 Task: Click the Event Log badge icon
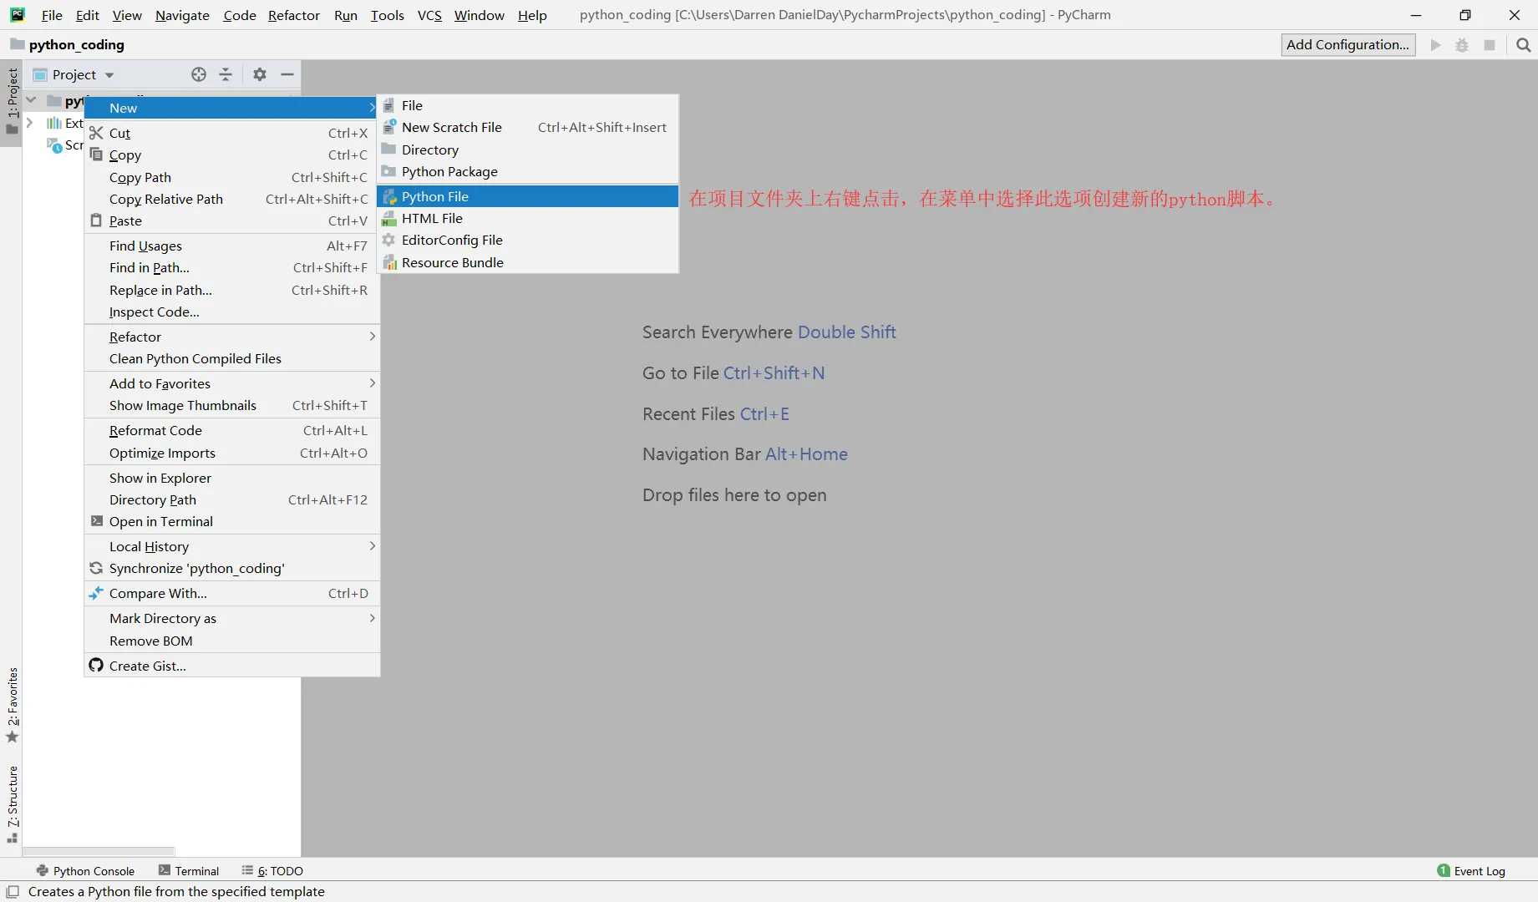click(x=1444, y=870)
